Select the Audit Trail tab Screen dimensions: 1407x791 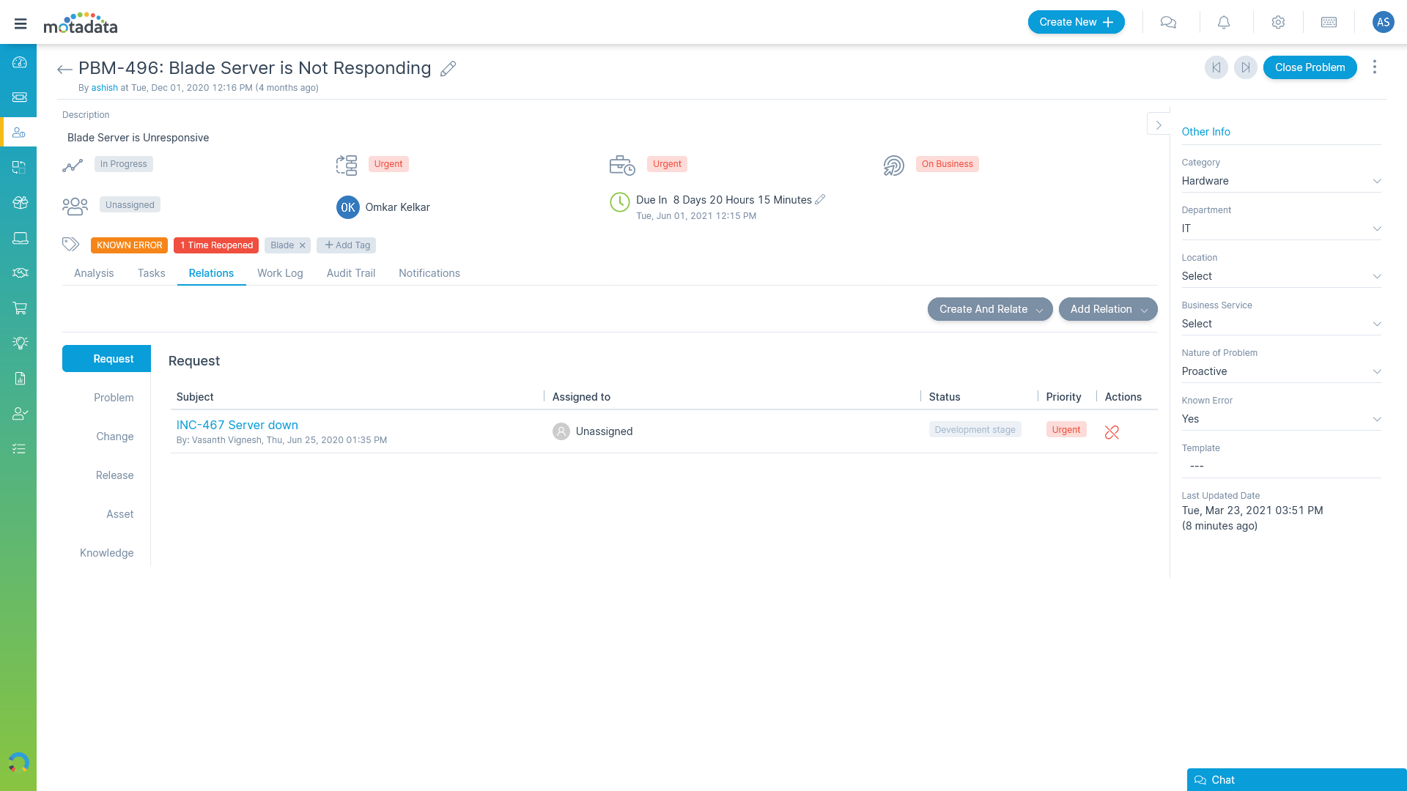coord(350,273)
